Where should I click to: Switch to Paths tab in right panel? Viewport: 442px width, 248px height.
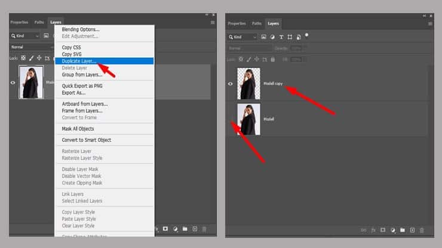click(x=257, y=23)
